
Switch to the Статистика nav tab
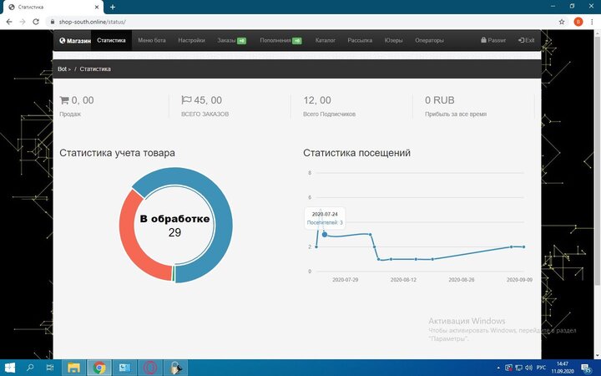(x=111, y=40)
